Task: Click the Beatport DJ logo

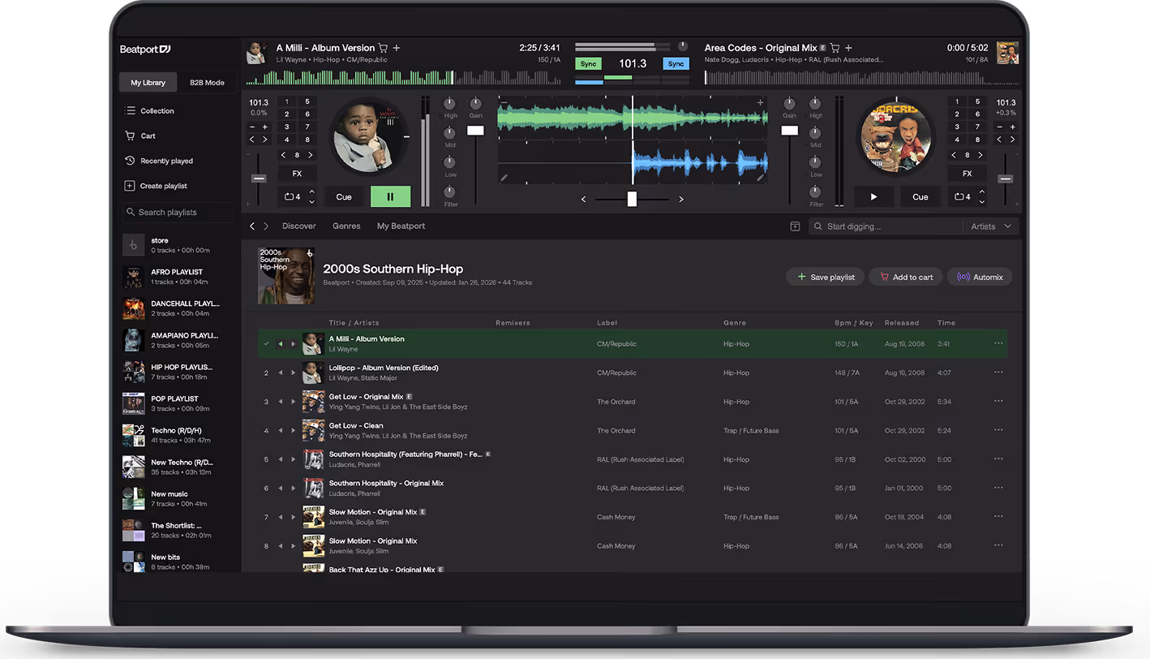Action: coord(145,50)
